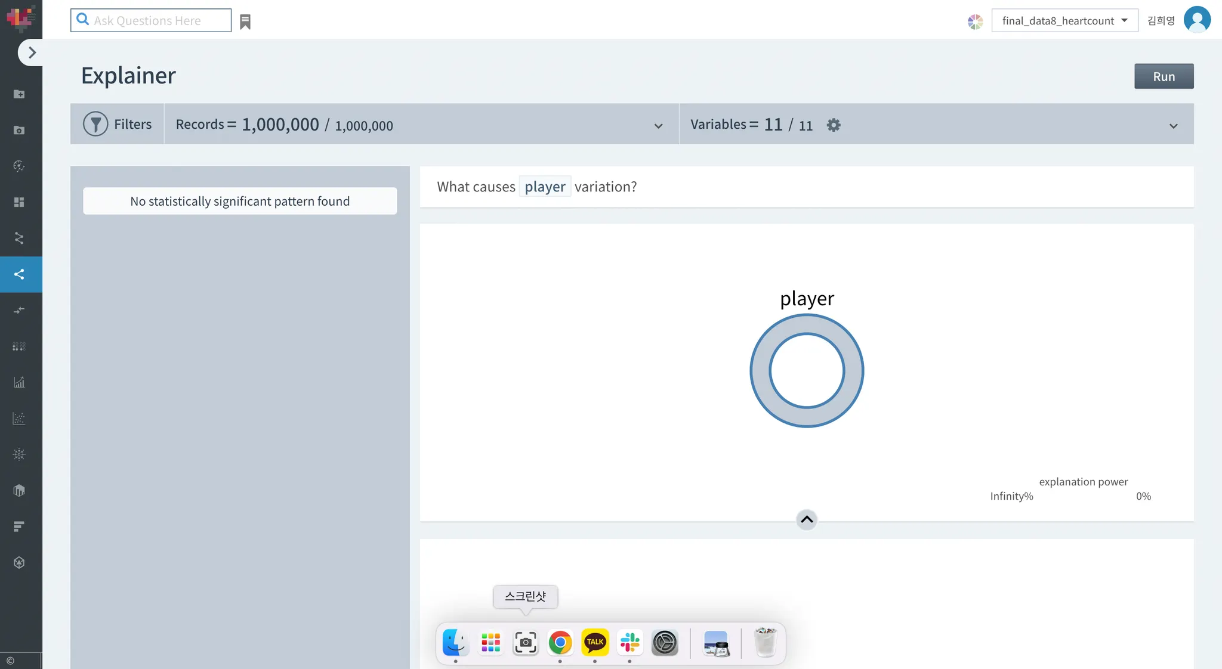Select the opposing arrows compare sidebar icon

(19, 310)
